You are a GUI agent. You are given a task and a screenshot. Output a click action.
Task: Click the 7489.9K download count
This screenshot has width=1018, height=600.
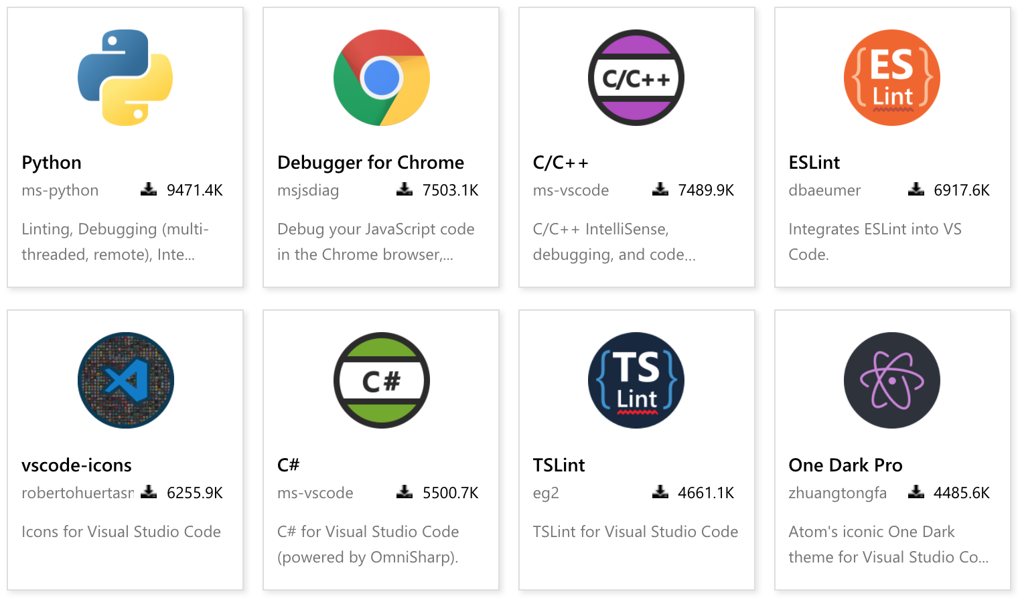tap(706, 190)
